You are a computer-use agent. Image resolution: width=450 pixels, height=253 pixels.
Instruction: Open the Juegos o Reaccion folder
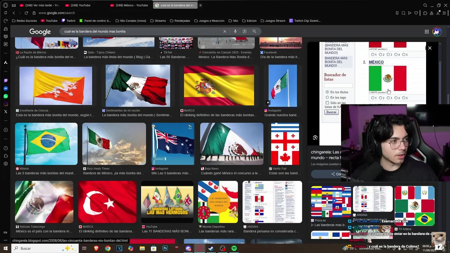coord(209,21)
